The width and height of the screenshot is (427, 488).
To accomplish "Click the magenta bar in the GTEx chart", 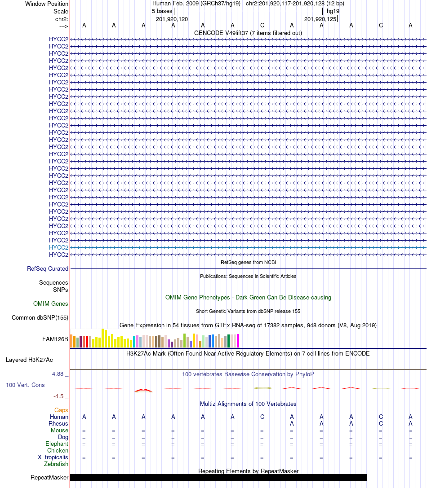I will coord(238,340).
